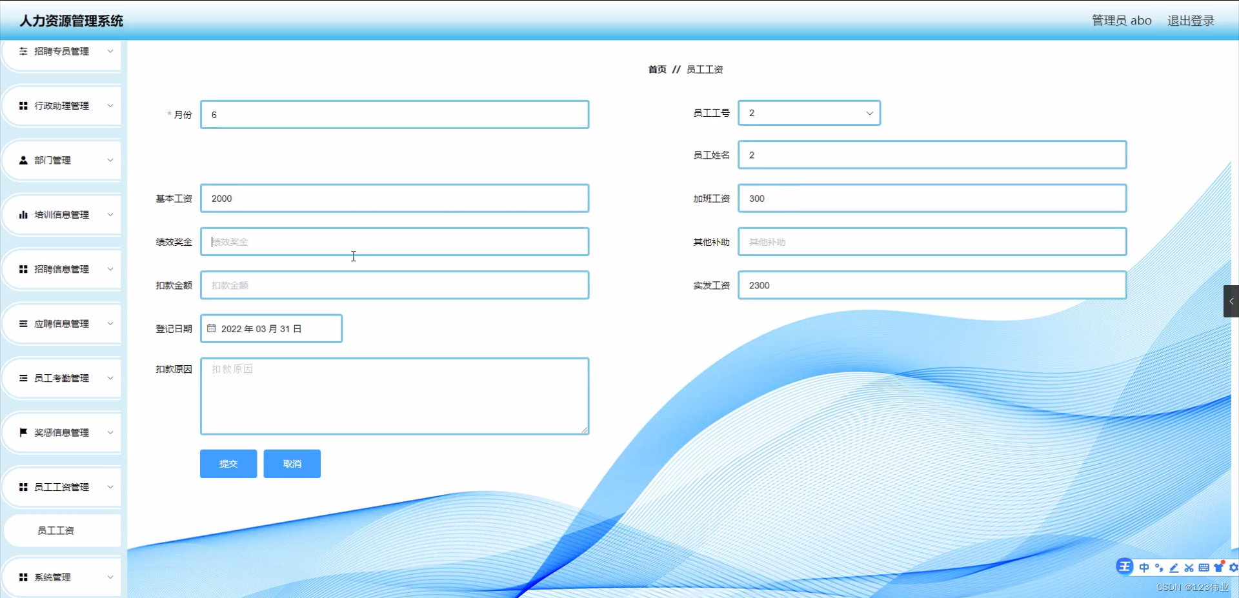Click the 培训信息管理 chart icon

pos(22,214)
